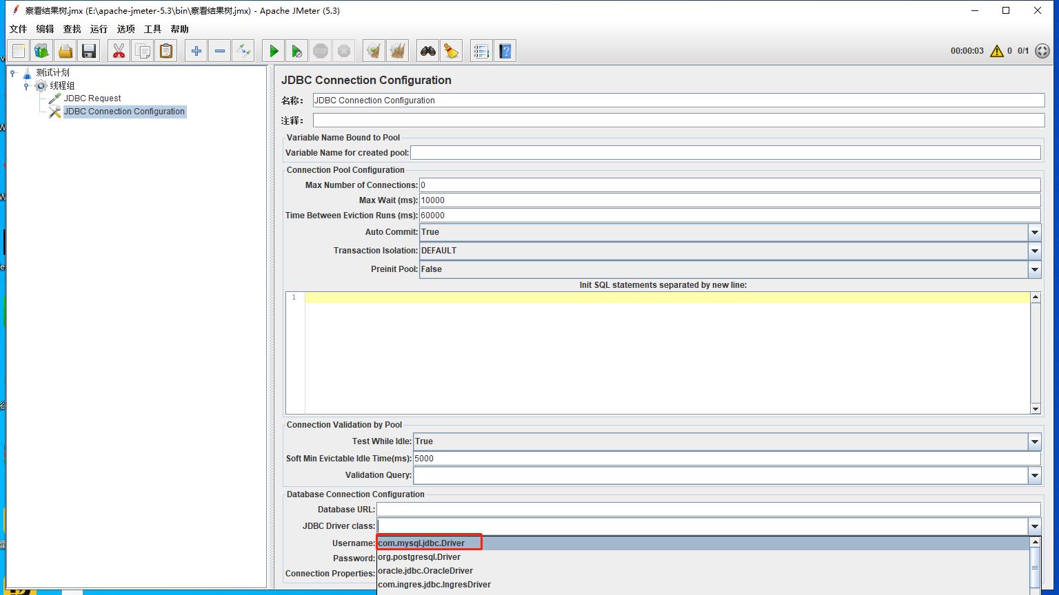Open the Preinit Pool dropdown

pyautogui.click(x=1034, y=269)
